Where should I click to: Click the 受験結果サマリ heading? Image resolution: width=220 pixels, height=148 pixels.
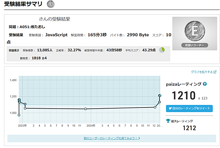(x=23, y=4)
